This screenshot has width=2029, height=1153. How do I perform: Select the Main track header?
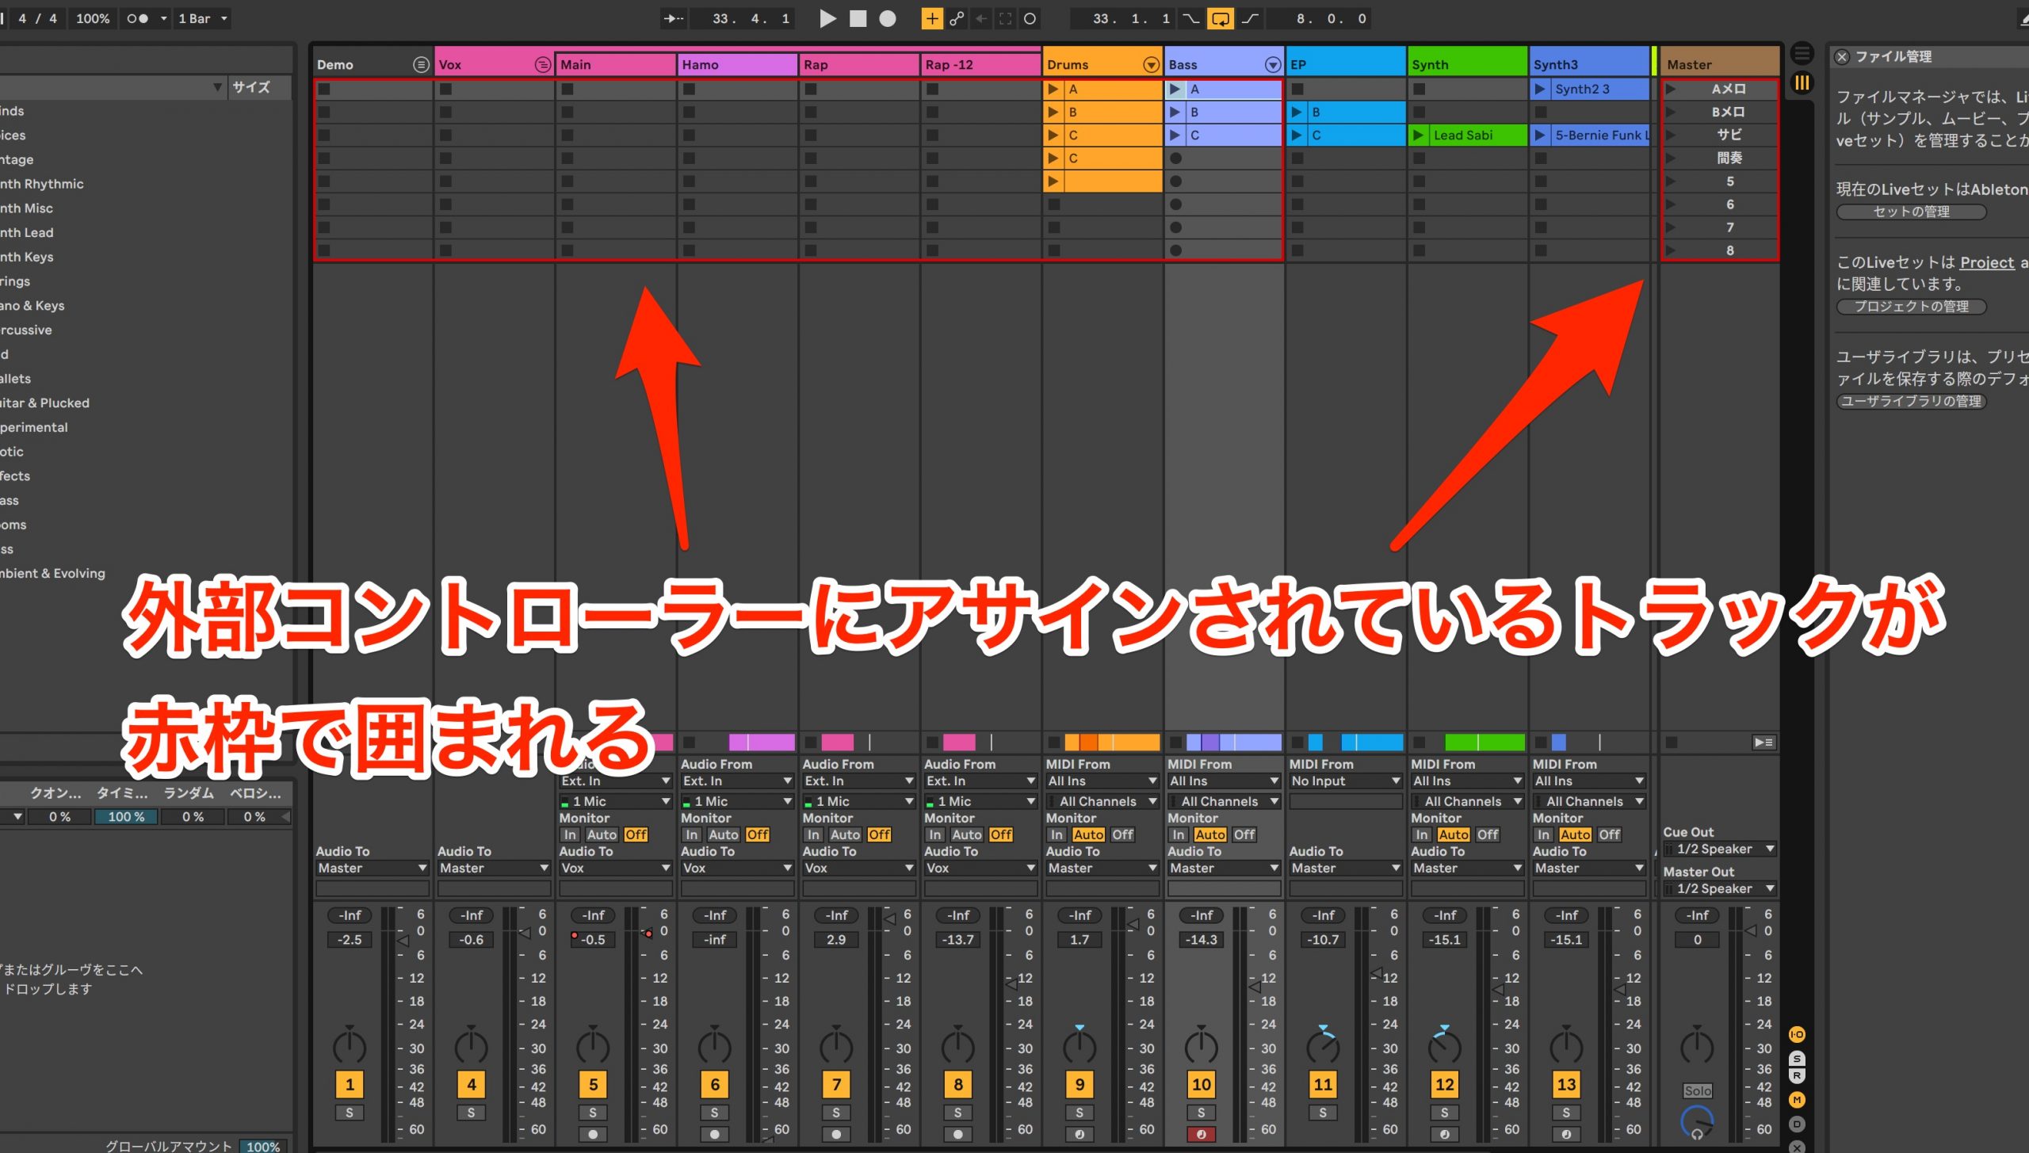tap(616, 64)
